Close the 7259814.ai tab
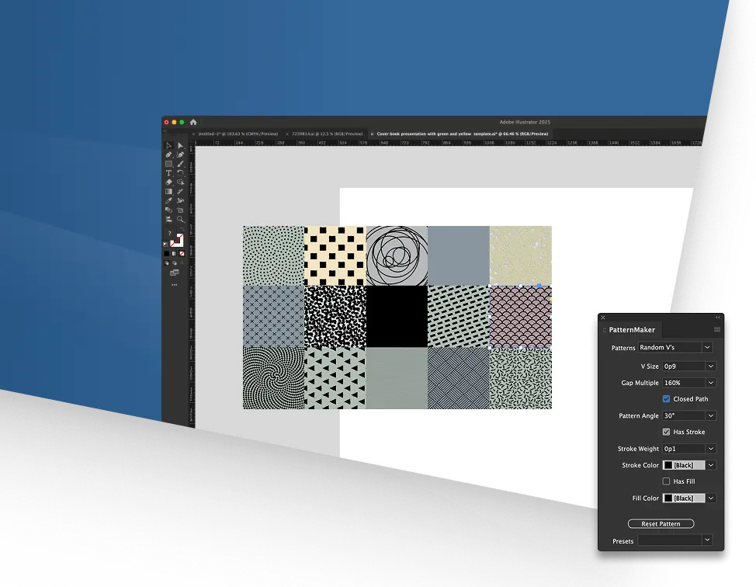 click(287, 134)
